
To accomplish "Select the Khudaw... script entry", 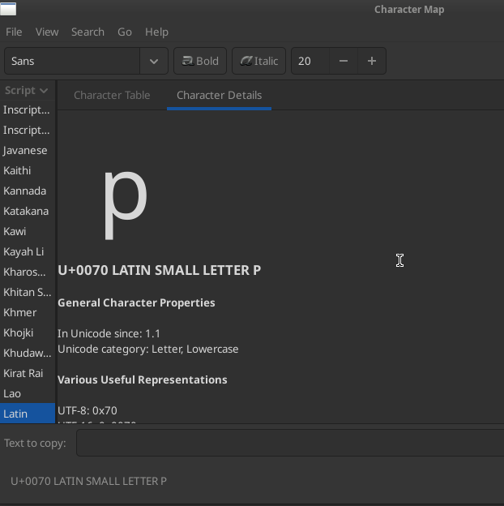I will (28, 353).
